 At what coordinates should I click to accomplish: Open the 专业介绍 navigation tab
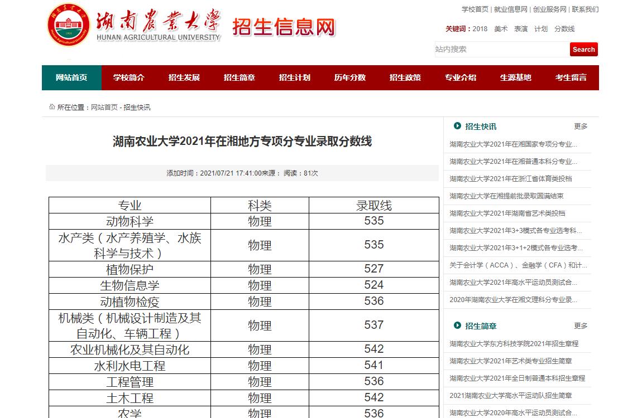point(461,77)
